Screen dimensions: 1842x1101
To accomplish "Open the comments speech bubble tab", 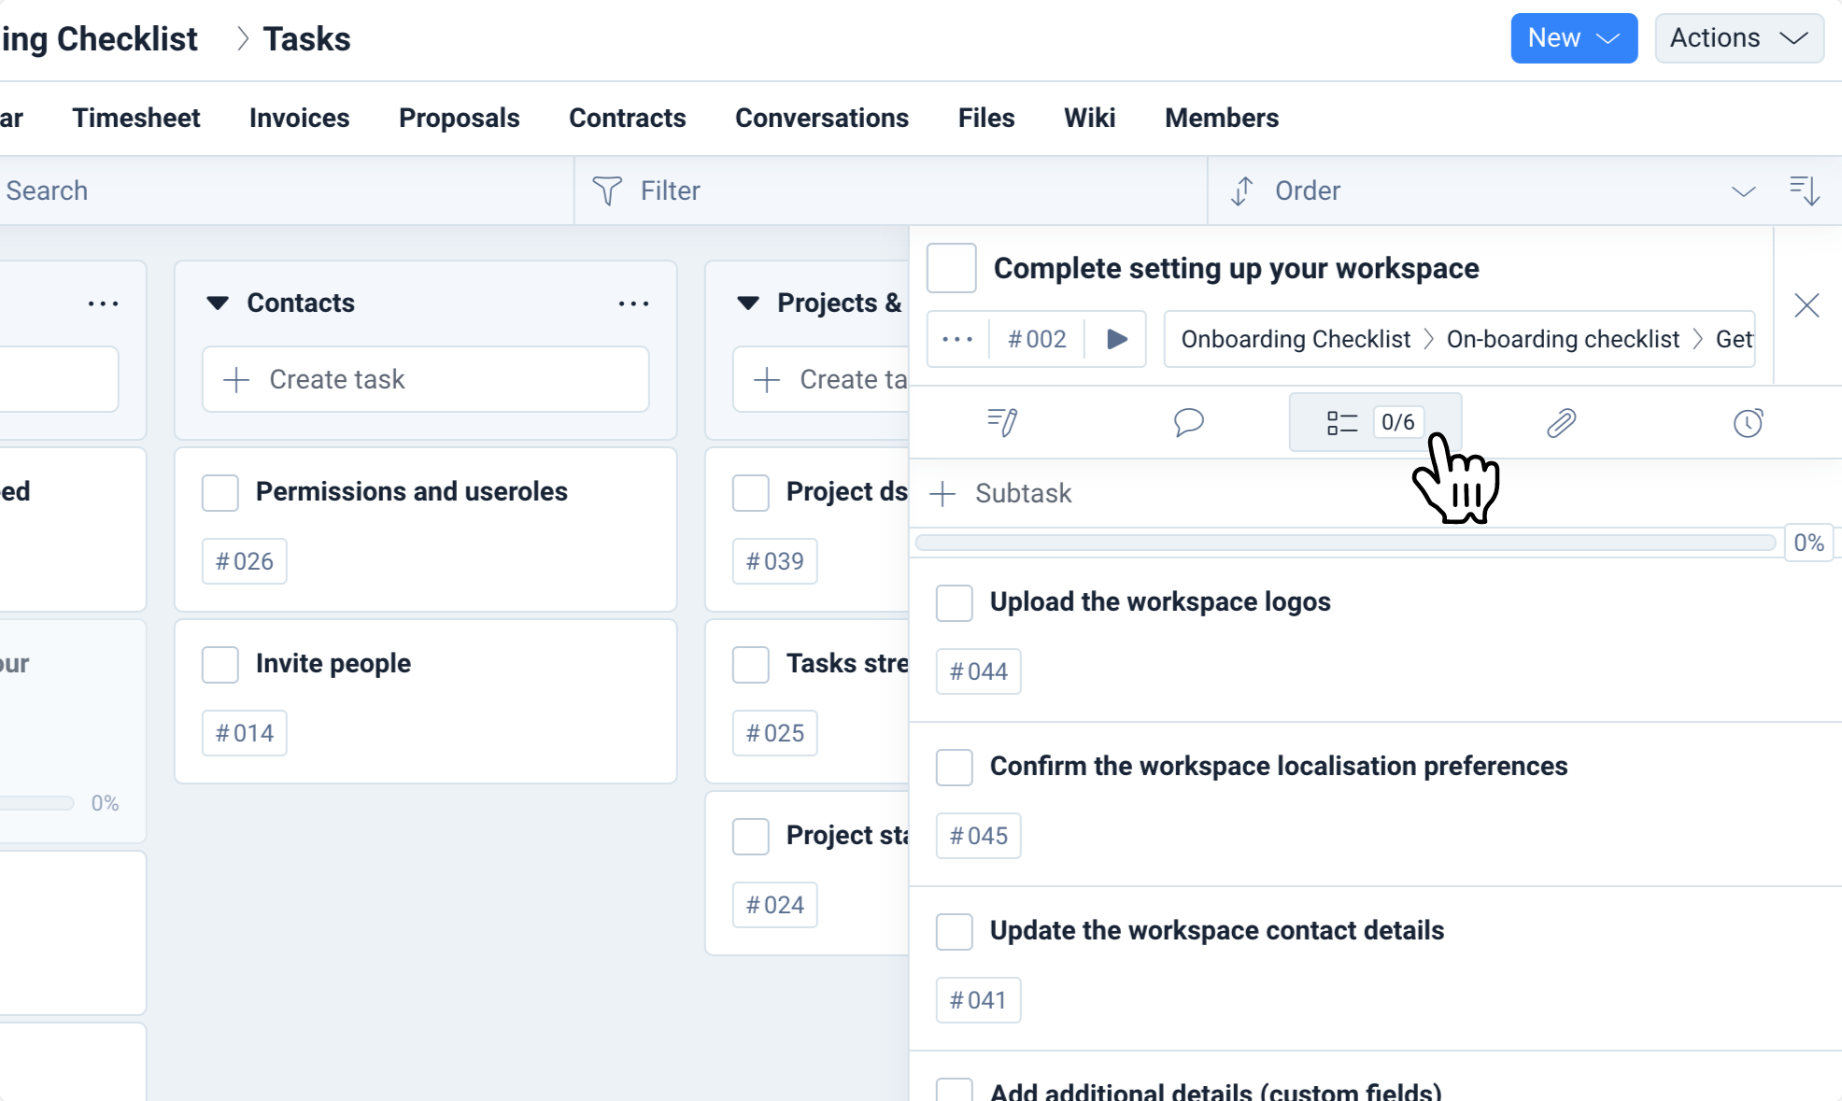I will click(x=1188, y=423).
